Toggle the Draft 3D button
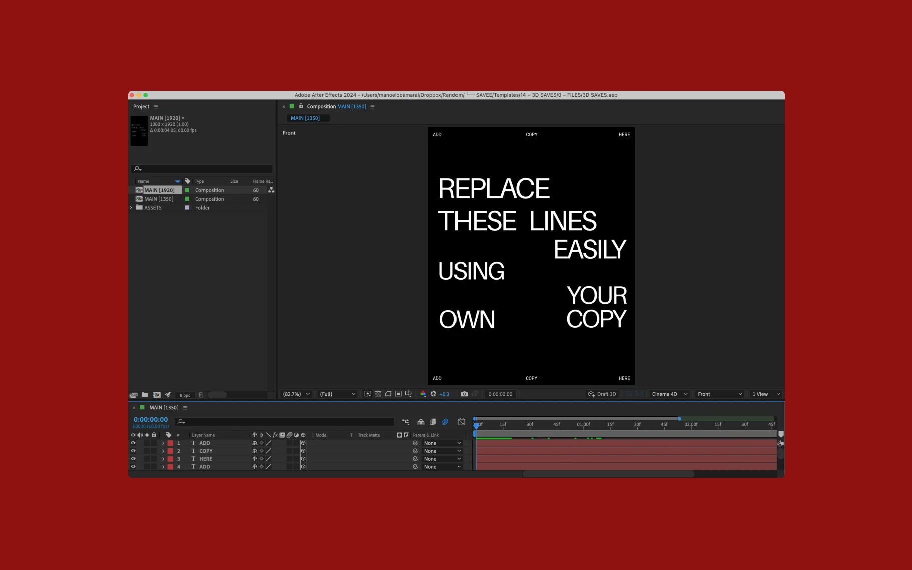 (602, 394)
